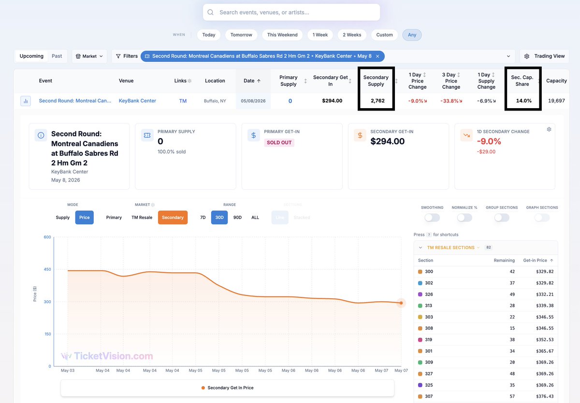The width and height of the screenshot is (580, 403).
Task: Filter events to 1 Week
Action: [x=320, y=35]
